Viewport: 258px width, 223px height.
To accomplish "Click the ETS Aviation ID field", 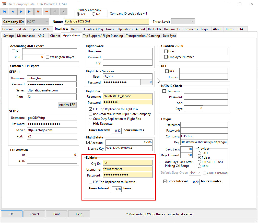I will [x=52, y=155].
